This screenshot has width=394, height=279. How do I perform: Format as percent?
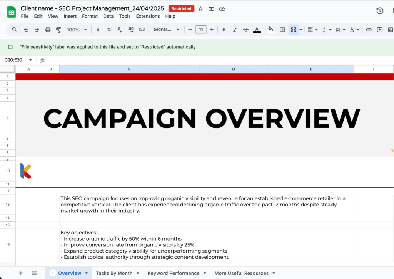coord(109,30)
